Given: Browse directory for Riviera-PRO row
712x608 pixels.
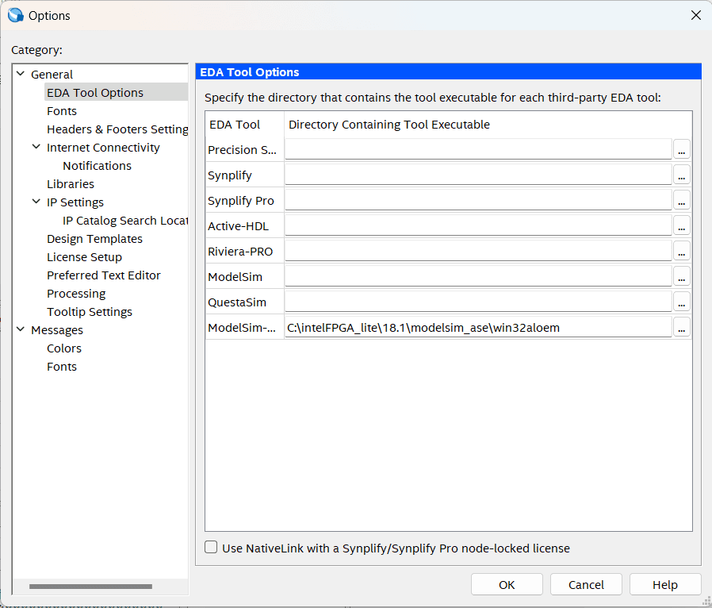Looking at the screenshot, I should (682, 252).
